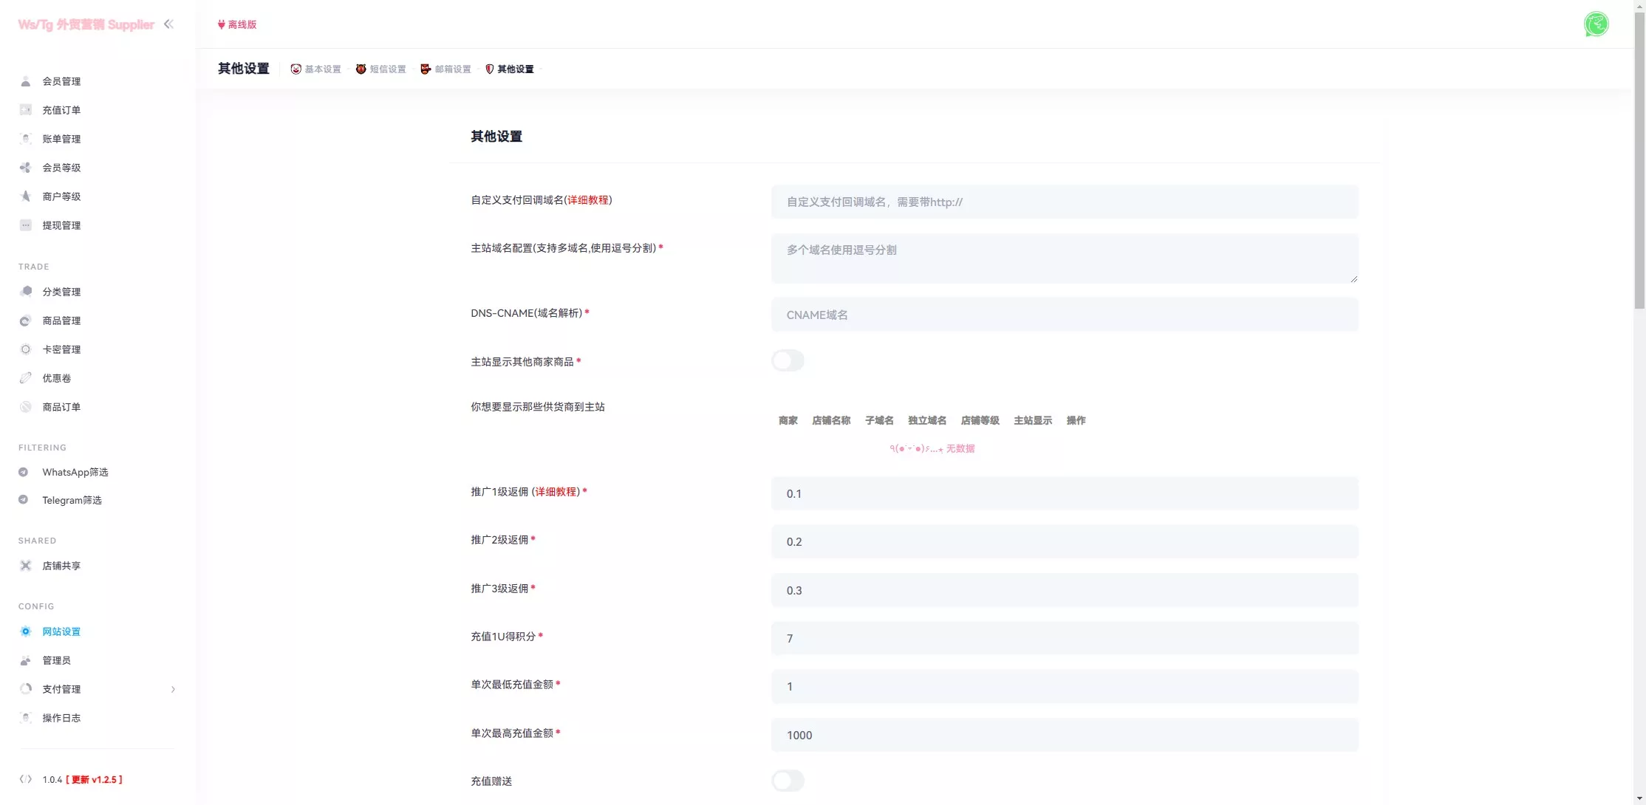Screen dimensions: 1646x805
Task: Click the 充值订单 sidebar icon
Action: [x=26, y=110]
